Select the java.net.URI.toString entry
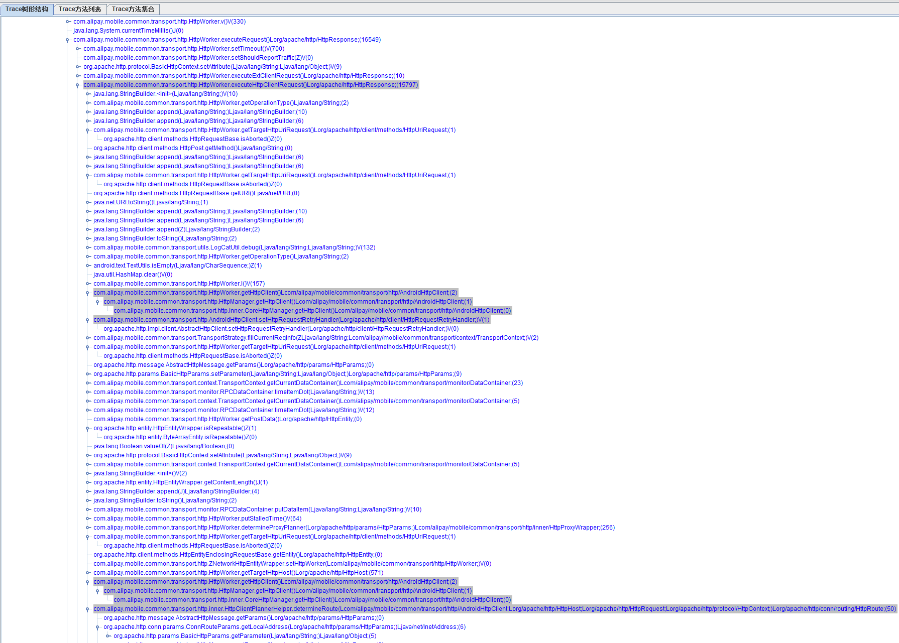The image size is (899, 643). pos(150,202)
